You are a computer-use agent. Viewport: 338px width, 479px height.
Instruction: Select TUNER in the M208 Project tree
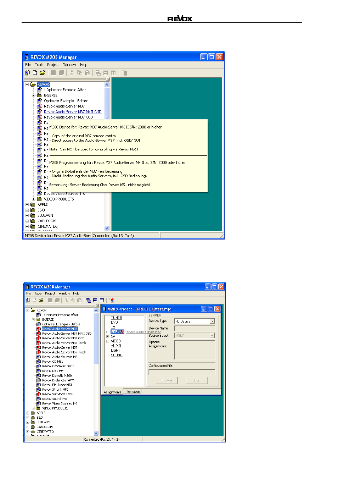pos(117,318)
